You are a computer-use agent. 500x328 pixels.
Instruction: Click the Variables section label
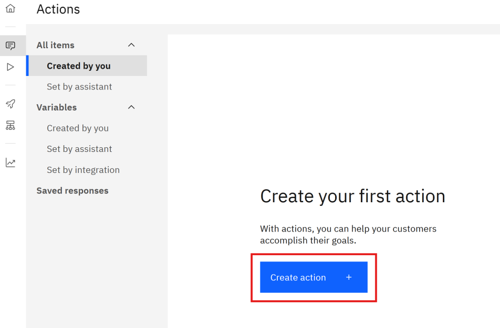[57, 107]
